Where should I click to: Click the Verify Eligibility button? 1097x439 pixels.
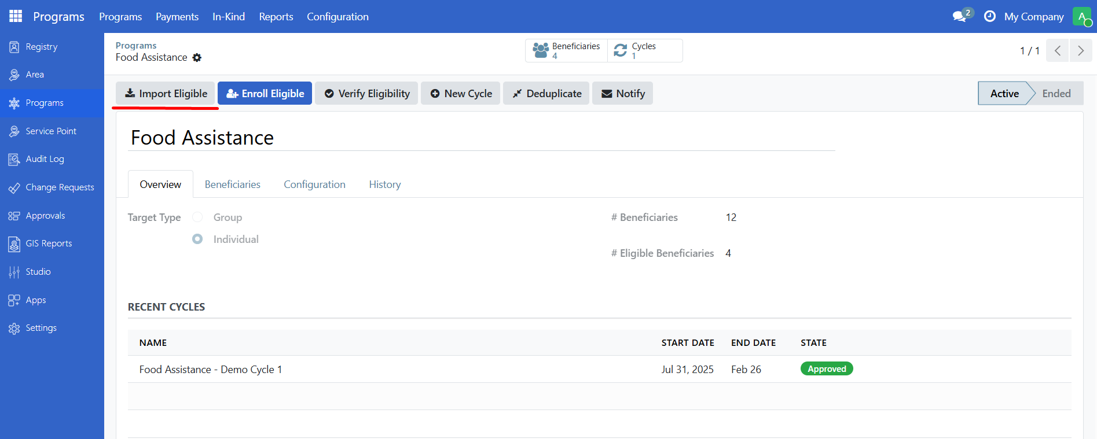tap(366, 94)
